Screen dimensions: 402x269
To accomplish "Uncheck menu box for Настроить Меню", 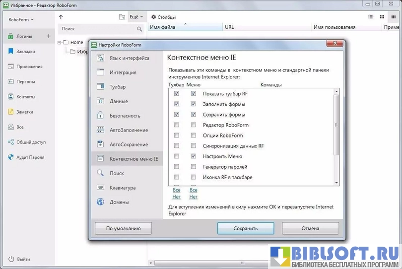I will tap(194, 156).
